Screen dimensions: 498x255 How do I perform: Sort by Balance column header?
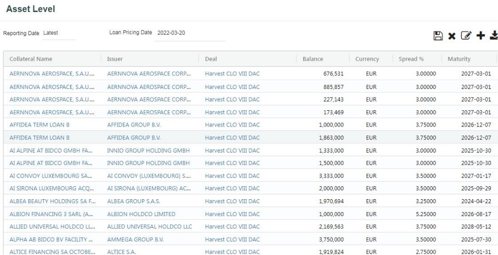click(313, 59)
